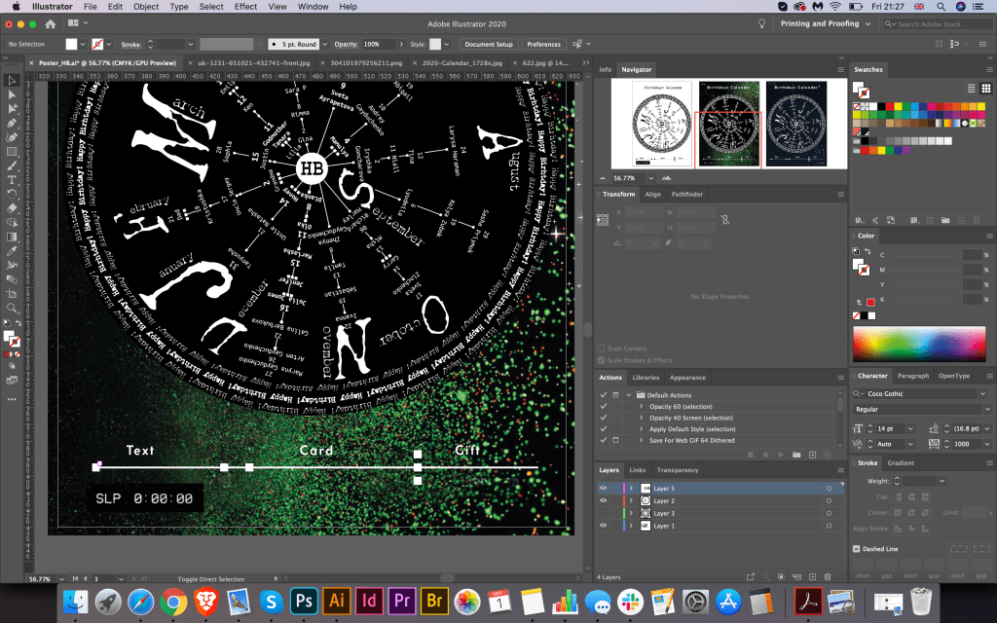Toggle visibility of Layer 1
Image resolution: width=997 pixels, height=623 pixels.
(x=603, y=526)
